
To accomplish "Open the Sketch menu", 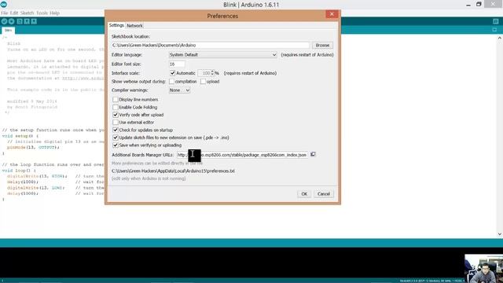I will click(28, 13).
